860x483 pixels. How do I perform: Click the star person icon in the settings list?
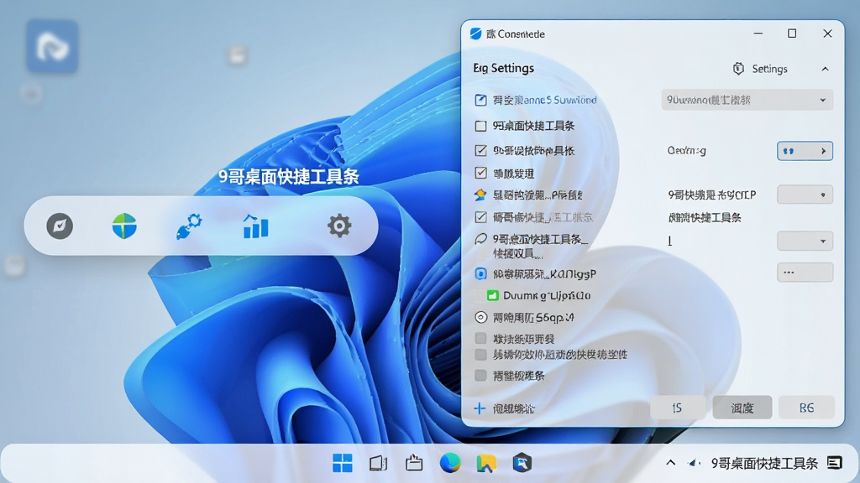(480, 195)
